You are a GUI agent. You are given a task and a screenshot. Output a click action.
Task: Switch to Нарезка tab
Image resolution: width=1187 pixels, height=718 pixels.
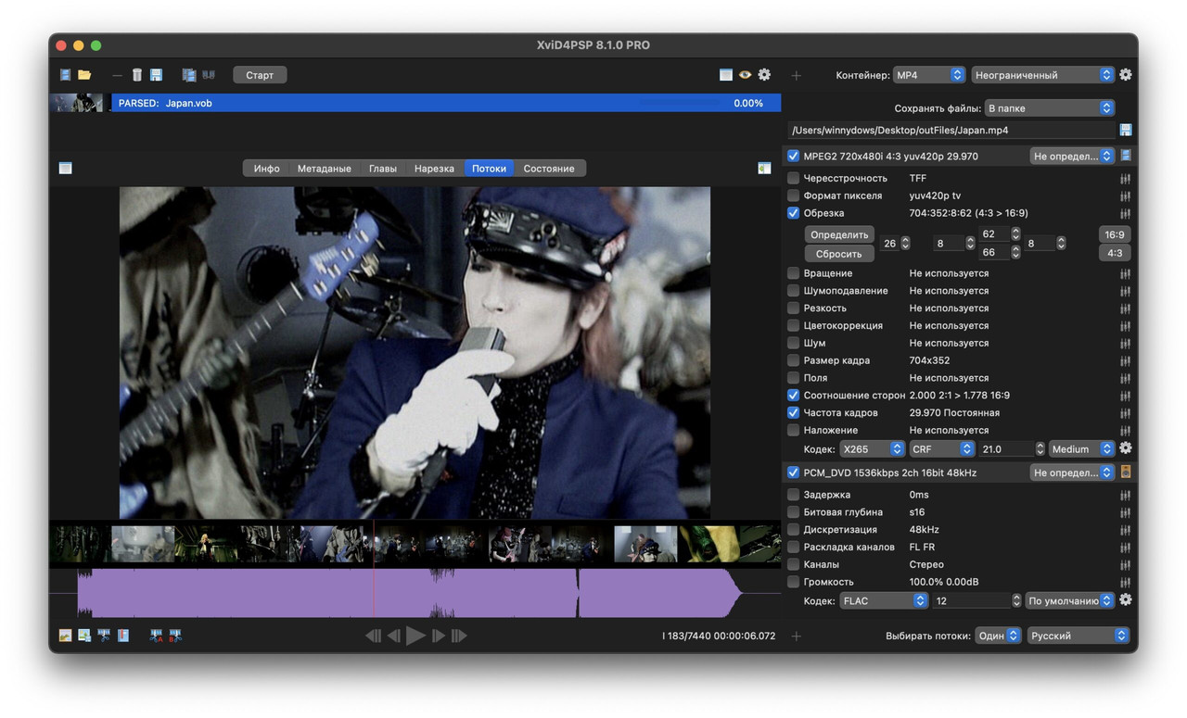[434, 169]
